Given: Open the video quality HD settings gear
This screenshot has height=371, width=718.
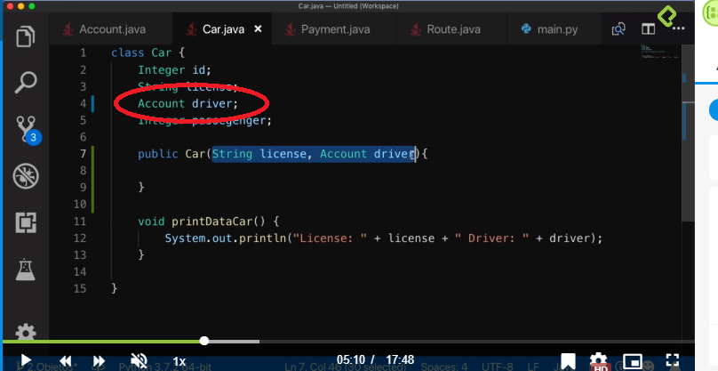Looking at the screenshot, I should 598,361.
